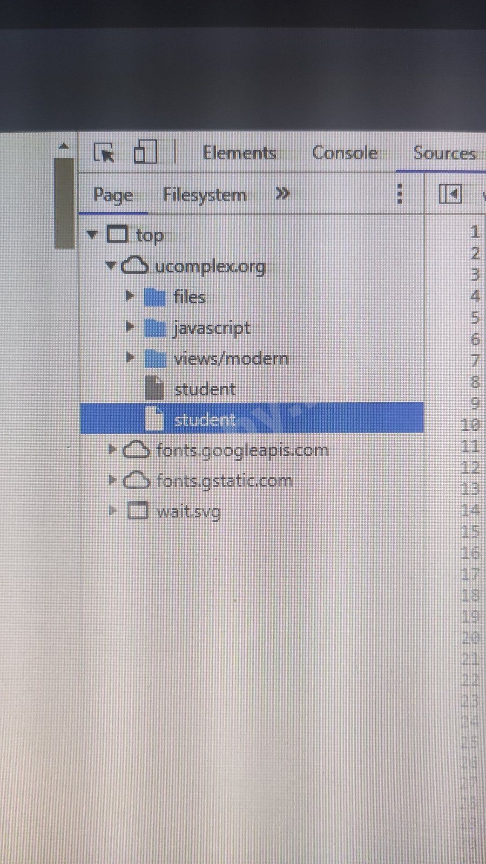Toggle the device toolbar icon

click(x=145, y=151)
